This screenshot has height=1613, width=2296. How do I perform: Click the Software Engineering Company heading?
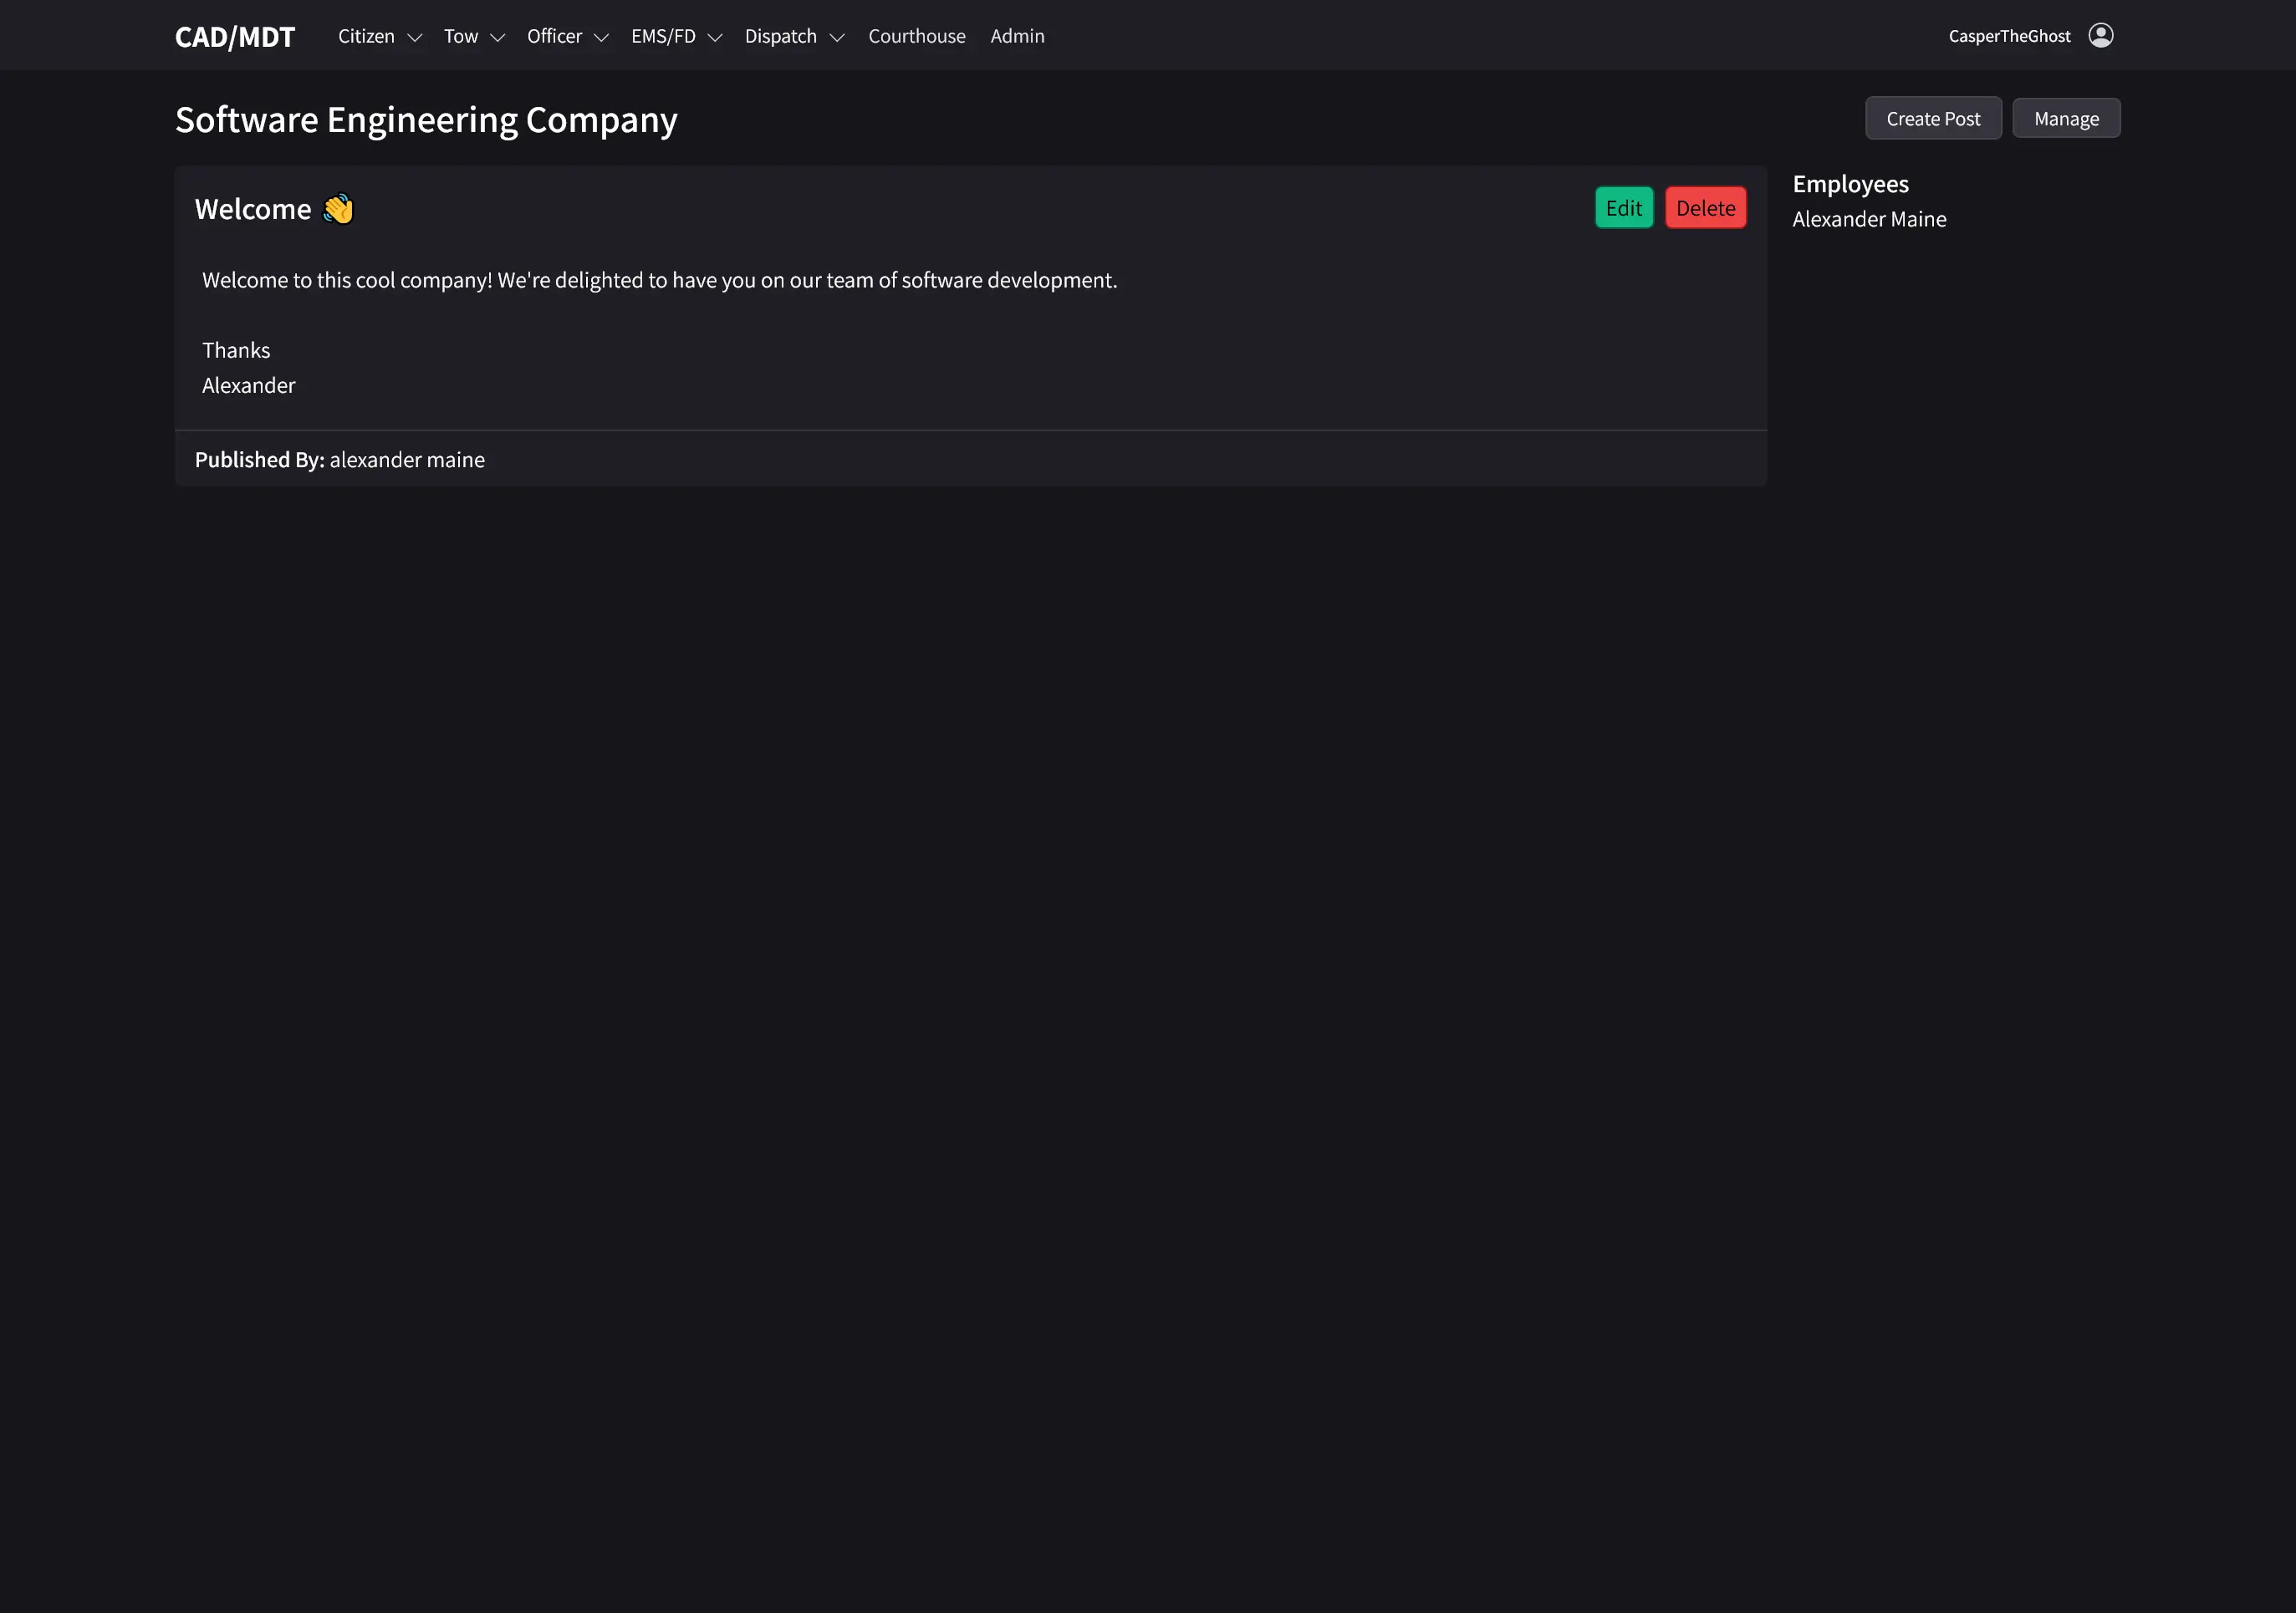pyautogui.click(x=426, y=120)
